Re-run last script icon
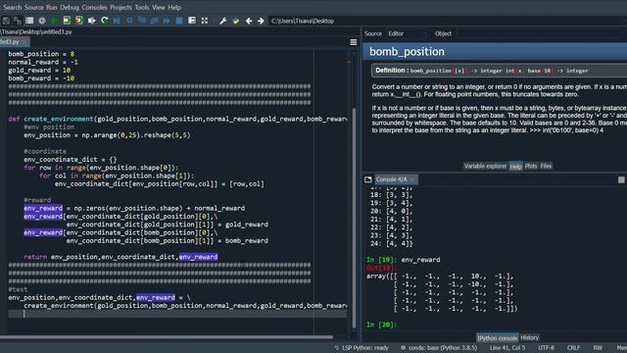Viewport: 627px width, 353px height. [x=105, y=21]
